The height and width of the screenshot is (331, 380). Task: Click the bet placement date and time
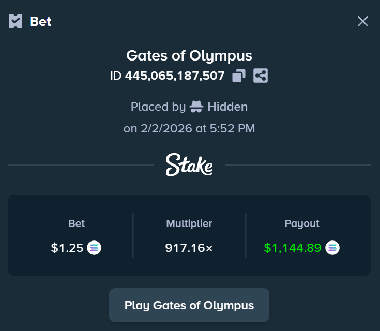[x=189, y=128]
